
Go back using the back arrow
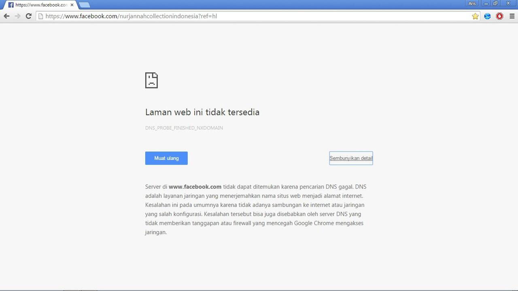click(x=6, y=16)
